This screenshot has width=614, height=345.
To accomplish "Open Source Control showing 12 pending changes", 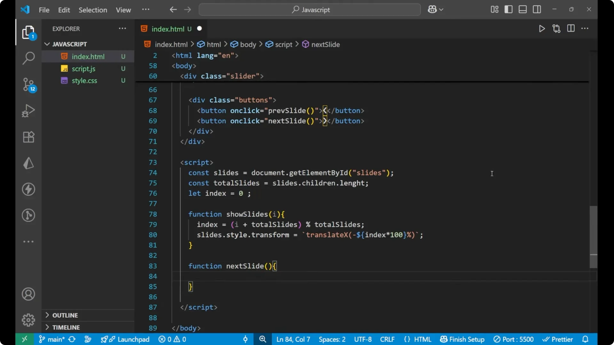I will (28, 85).
